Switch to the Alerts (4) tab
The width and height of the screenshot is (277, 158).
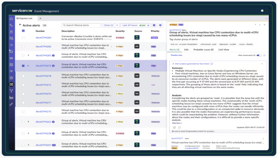point(174,50)
